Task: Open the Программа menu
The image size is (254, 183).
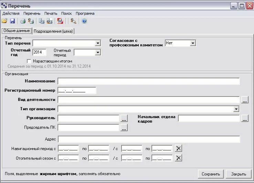Action: pyautogui.click(x=85, y=13)
